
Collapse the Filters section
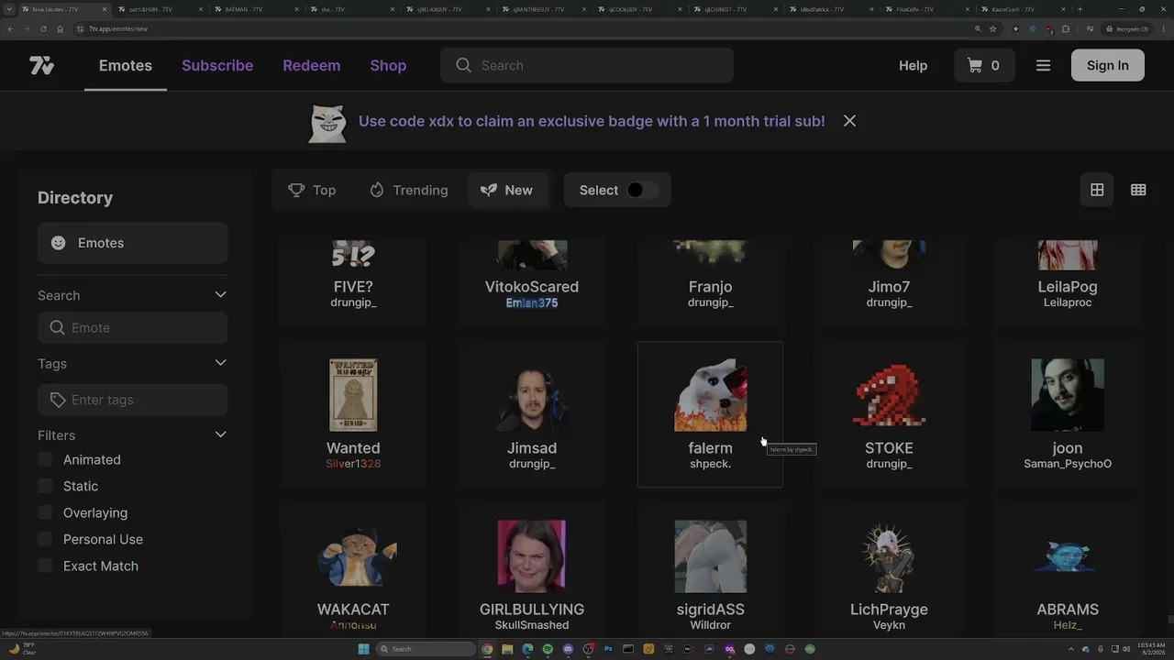220,434
